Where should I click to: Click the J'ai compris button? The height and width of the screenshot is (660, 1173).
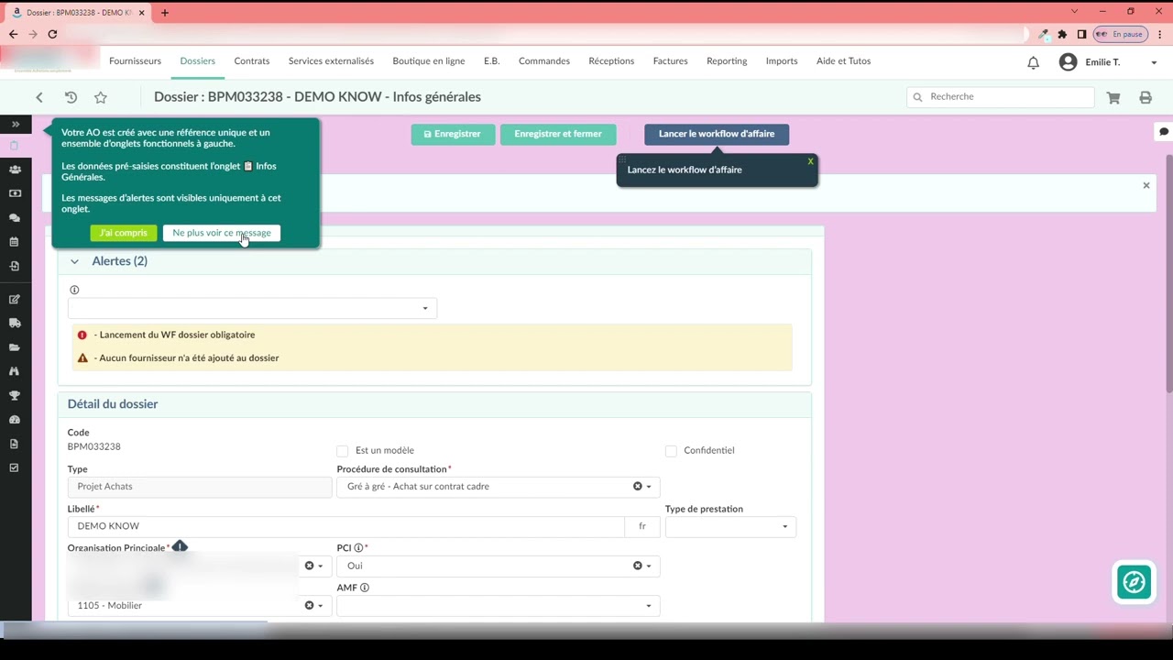click(124, 233)
